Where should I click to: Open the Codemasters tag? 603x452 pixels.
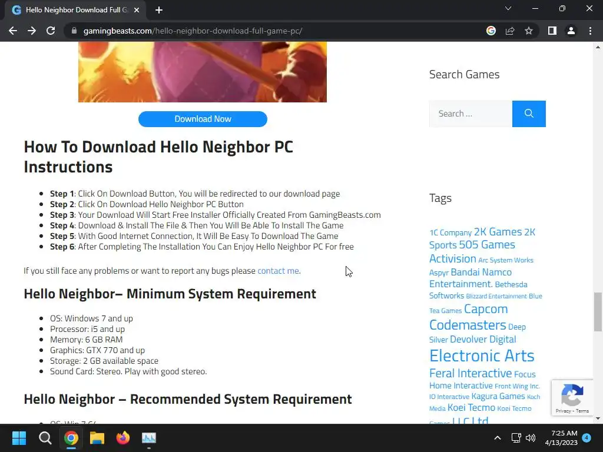pyautogui.click(x=468, y=325)
